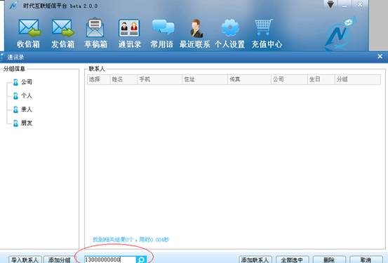Open the 草稿箱 drafts icon

click(x=95, y=33)
